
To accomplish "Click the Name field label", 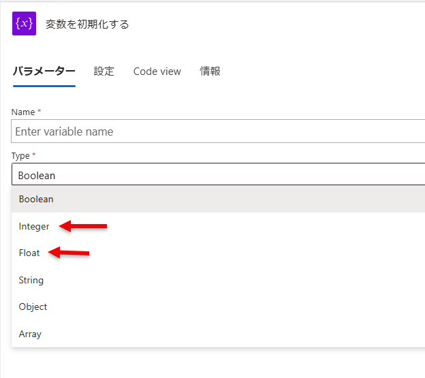I will (23, 112).
